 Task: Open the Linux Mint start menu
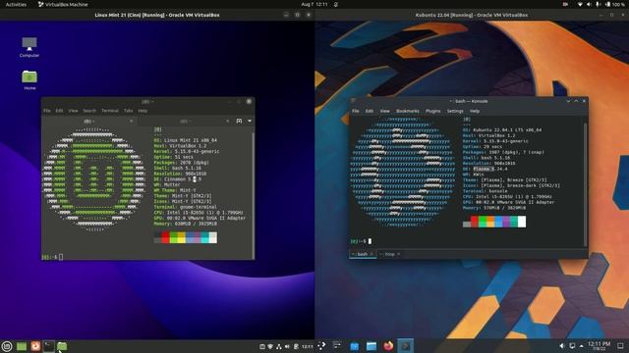7,346
